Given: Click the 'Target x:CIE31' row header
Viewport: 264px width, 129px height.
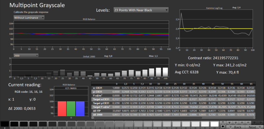Looking at the screenshot, I should (101, 99).
